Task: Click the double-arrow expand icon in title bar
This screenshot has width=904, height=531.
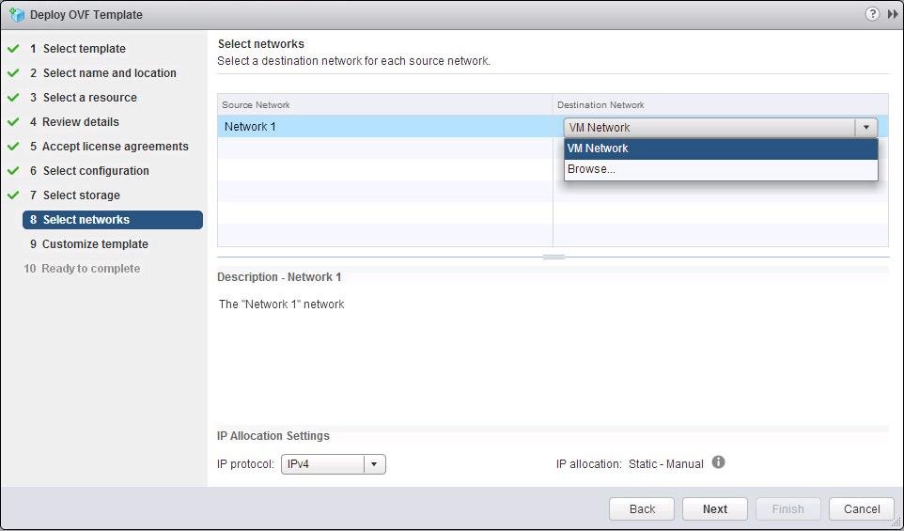Action: (893, 14)
